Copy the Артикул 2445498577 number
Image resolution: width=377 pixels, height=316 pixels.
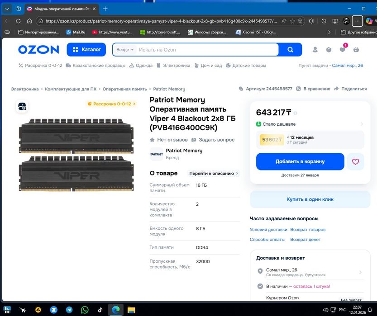(266, 89)
